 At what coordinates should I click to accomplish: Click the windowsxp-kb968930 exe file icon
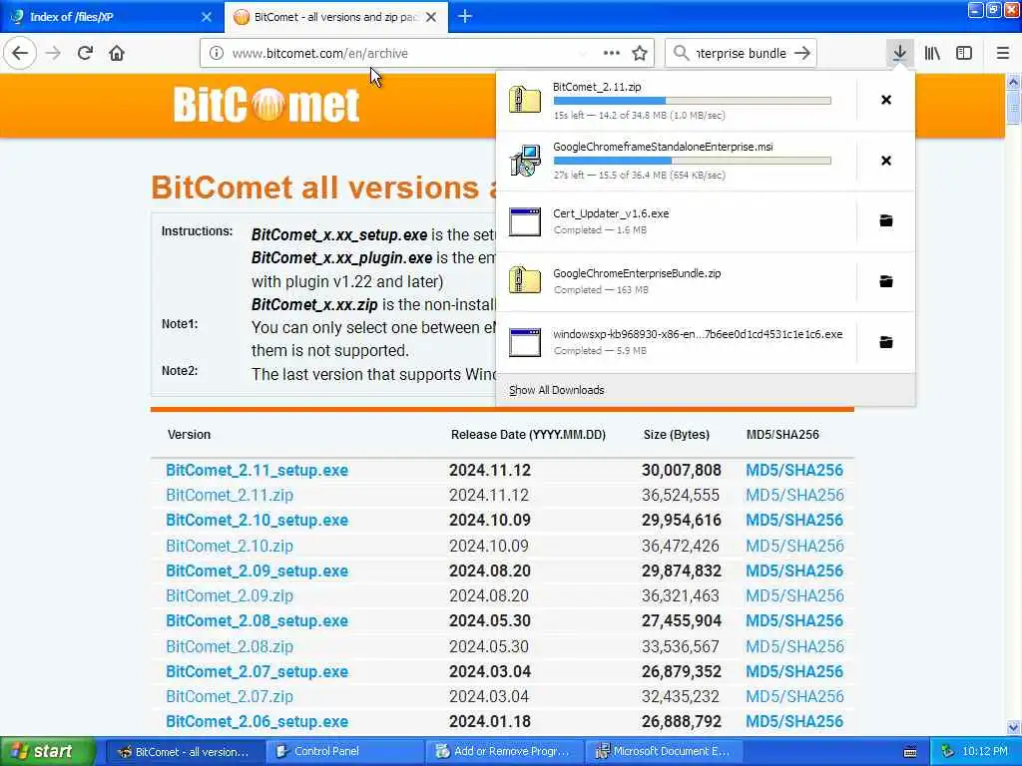[525, 343]
